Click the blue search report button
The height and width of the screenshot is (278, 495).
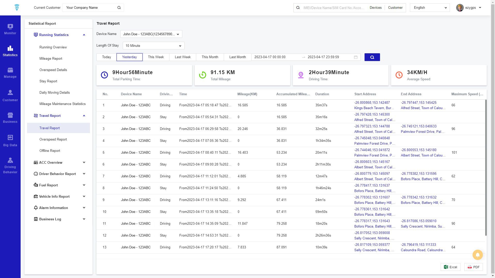pyautogui.click(x=372, y=57)
